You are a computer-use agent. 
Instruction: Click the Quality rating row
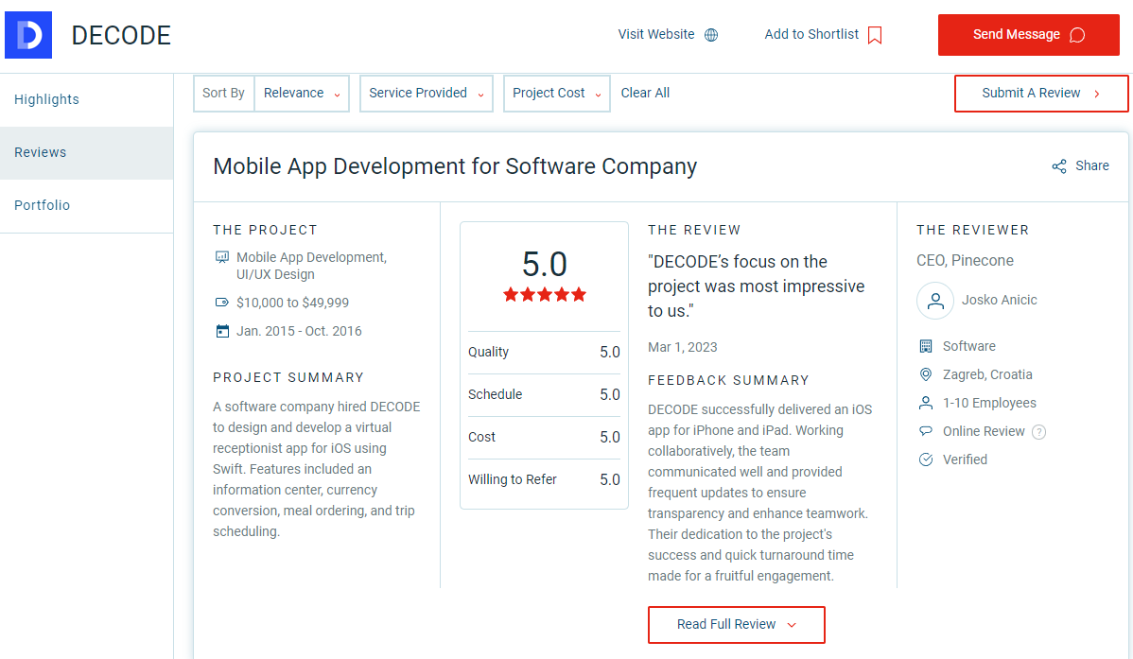pos(544,353)
